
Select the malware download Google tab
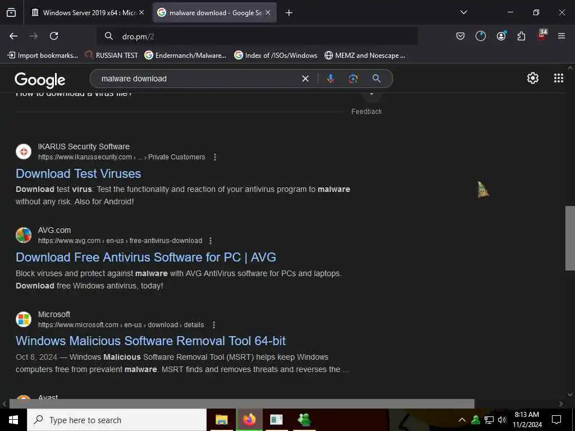(x=215, y=13)
